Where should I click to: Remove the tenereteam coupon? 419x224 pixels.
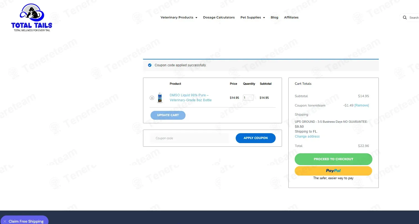tap(362, 105)
